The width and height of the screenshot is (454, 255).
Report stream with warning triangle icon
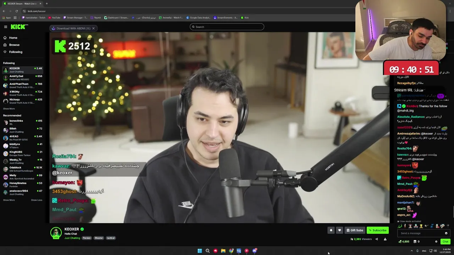pyautogui.click(x=385, y=239)
